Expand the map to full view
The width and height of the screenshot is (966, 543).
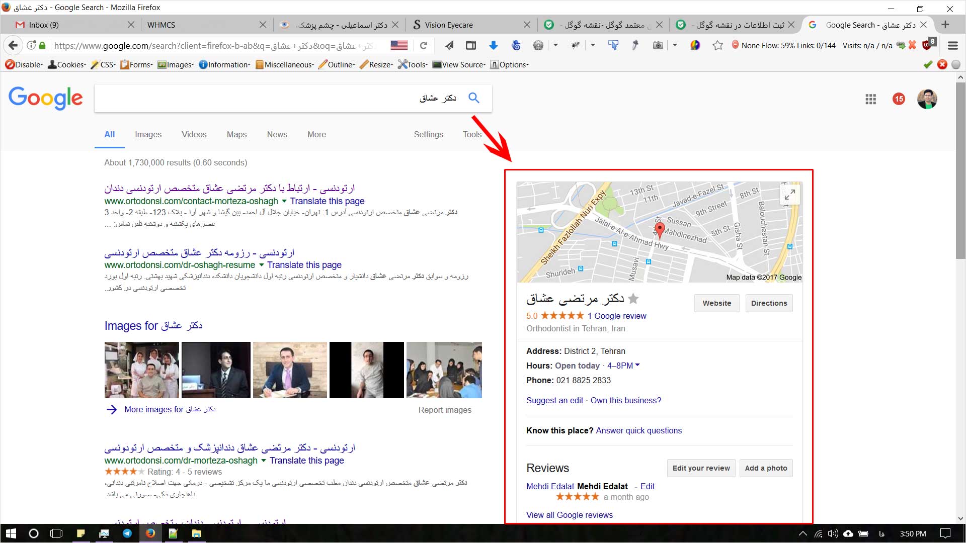pos(790,194)
